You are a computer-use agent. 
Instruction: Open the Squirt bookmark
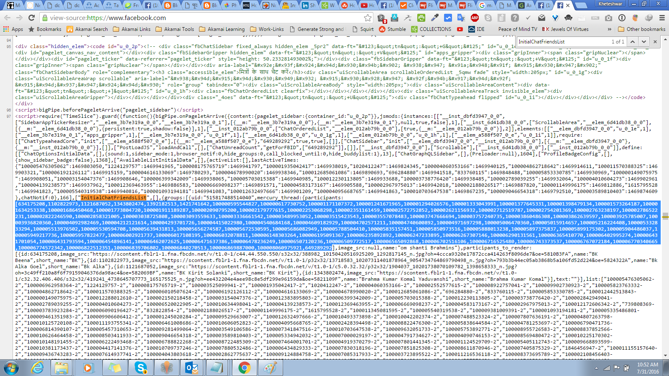tap(363, 29)
